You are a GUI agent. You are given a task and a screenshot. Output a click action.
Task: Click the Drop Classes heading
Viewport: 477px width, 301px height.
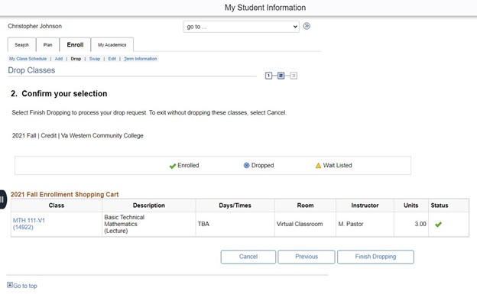(31, 70)
